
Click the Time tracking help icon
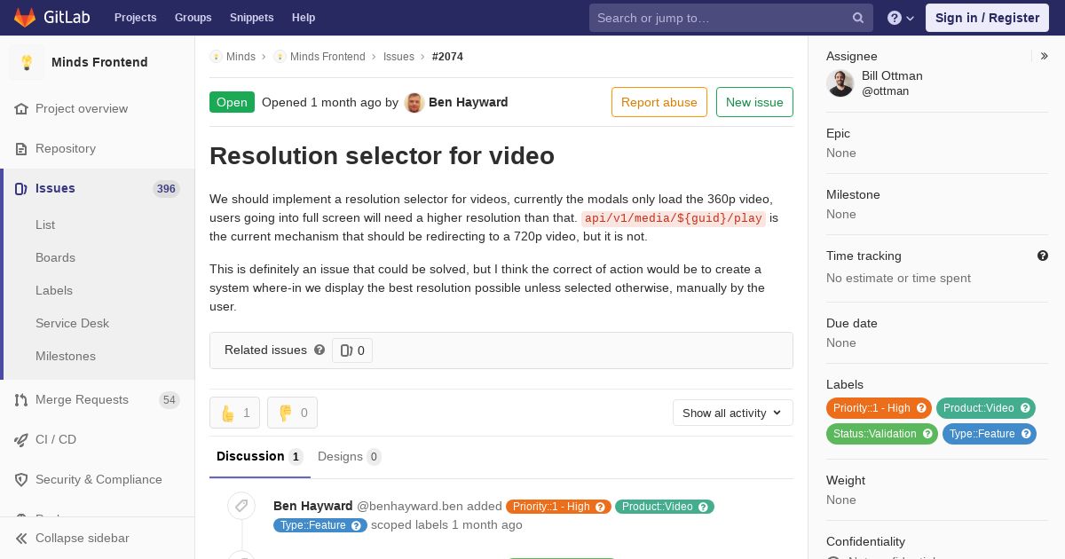click(x=1043, y=256)
